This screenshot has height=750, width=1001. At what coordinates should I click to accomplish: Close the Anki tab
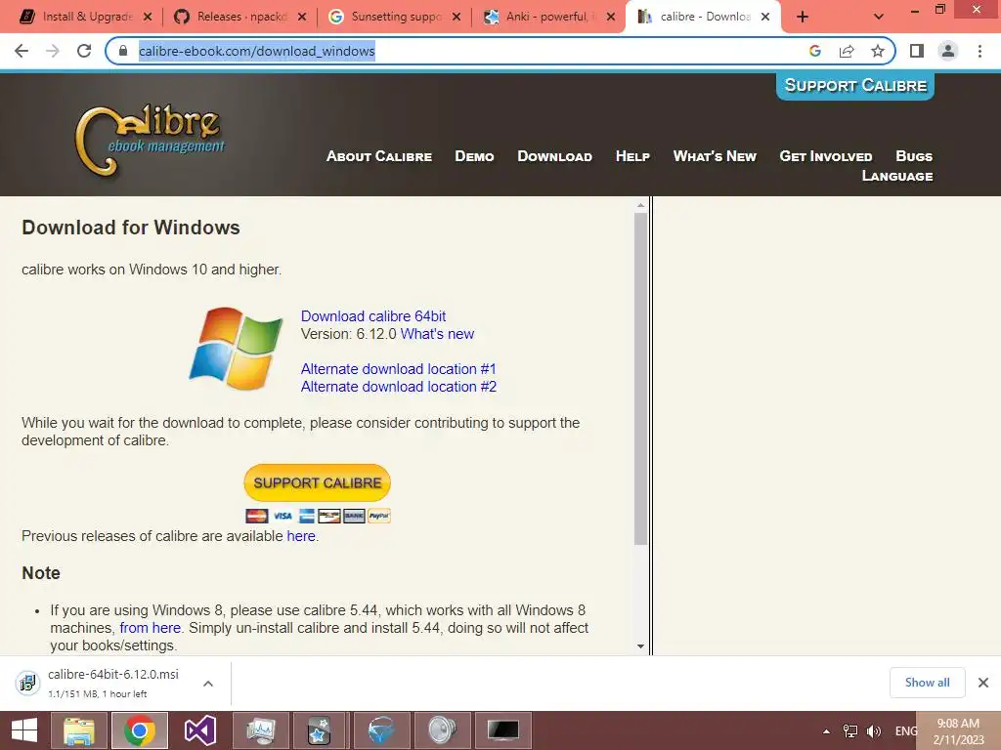[611, 17]
